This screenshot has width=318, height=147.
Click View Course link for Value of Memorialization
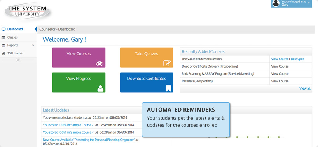[280, 59]
